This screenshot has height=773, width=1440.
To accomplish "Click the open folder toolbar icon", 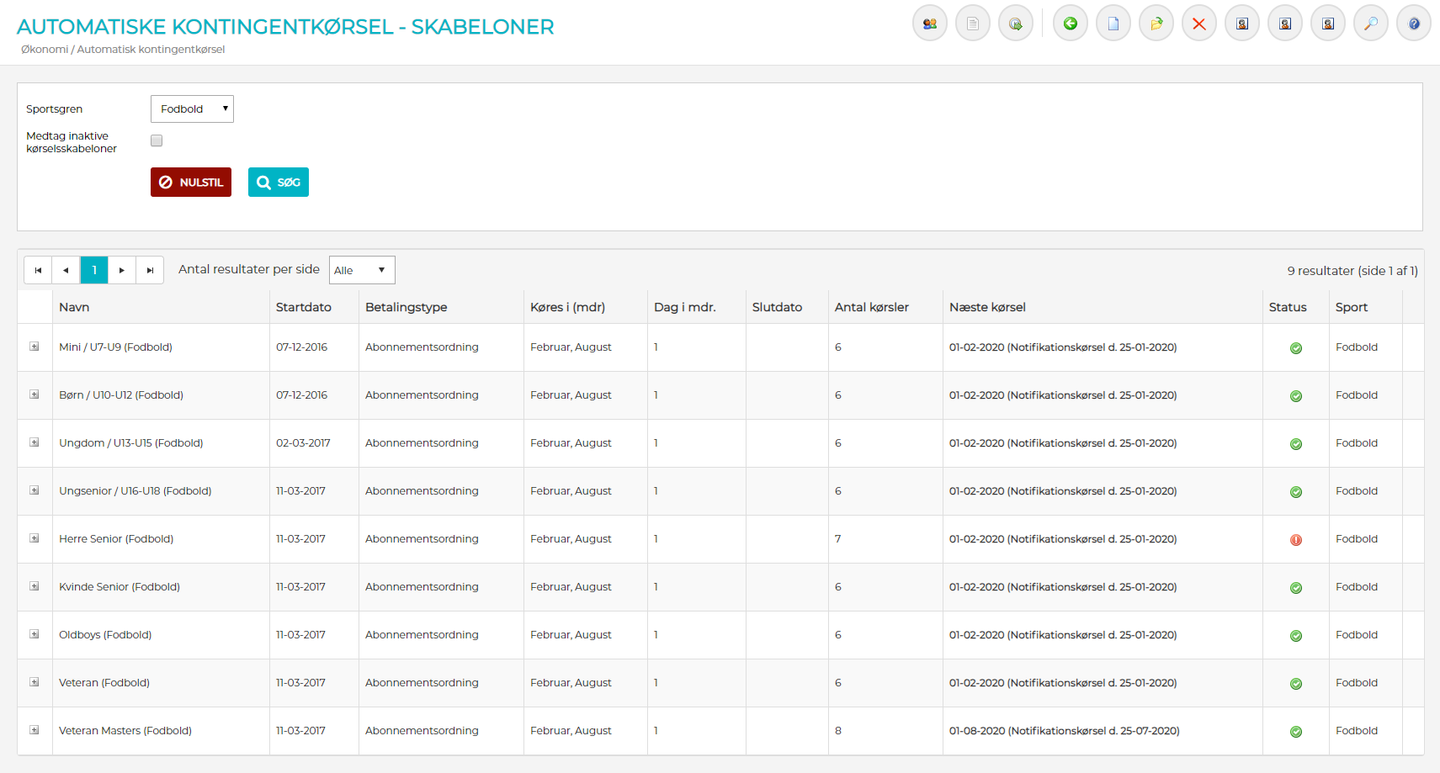I will click(x=1156, y=24).
